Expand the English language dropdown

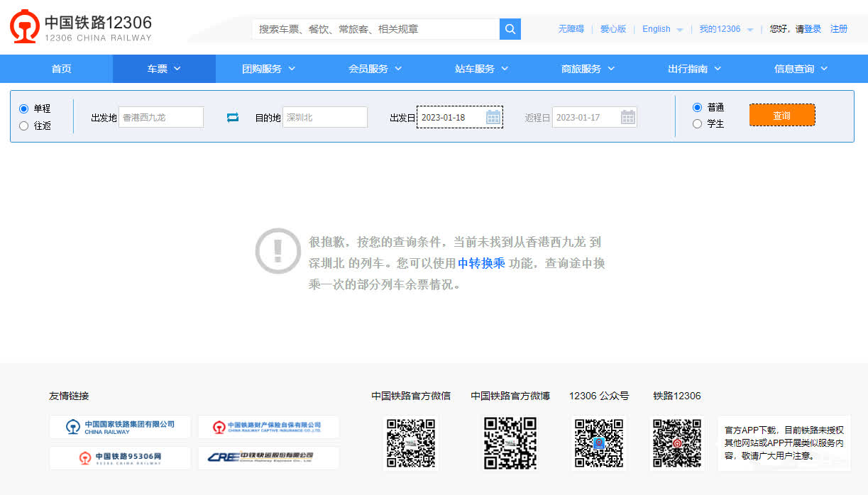[x=662, y=29]
